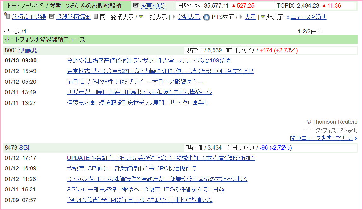
Task: Click the edit icon beside 変更・削除
Action: point(136,5)
